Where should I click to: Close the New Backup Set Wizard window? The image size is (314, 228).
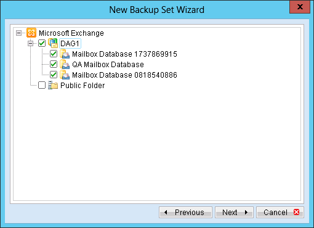(300, 7)
